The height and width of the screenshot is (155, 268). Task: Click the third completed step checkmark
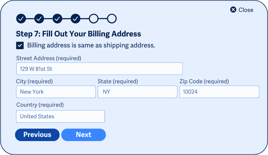coord(57,19)
